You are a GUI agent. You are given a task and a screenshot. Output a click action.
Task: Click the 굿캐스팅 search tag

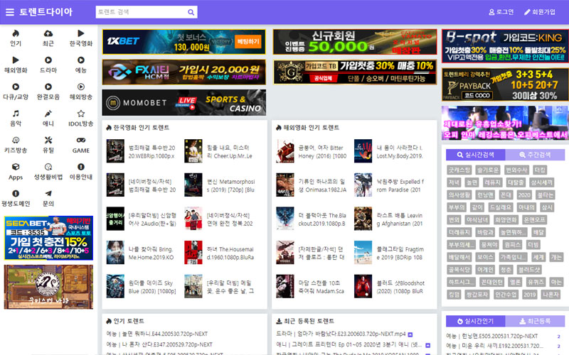pyautogui.click(x=459, y=170)
